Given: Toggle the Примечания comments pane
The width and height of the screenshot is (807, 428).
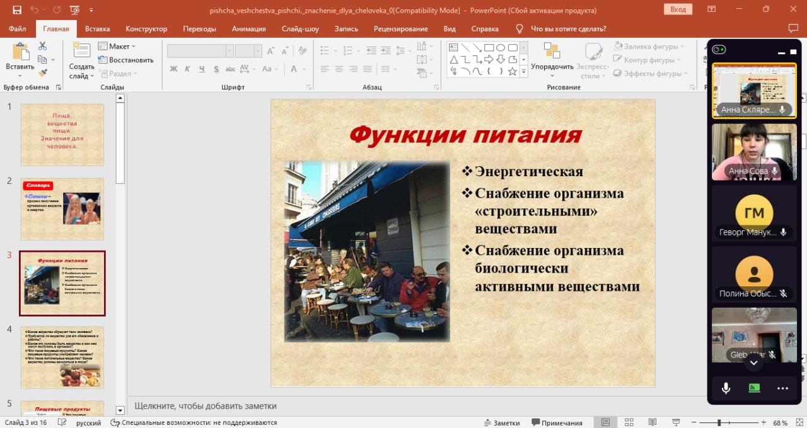Looking at the screenshot, I should [557, 423].
